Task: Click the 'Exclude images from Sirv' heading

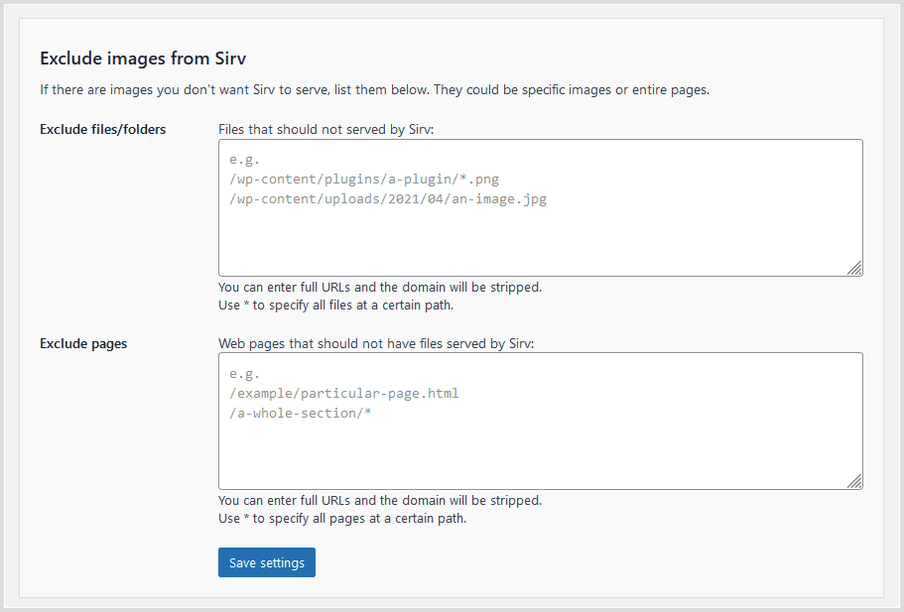Action: [x=143, y=59]
